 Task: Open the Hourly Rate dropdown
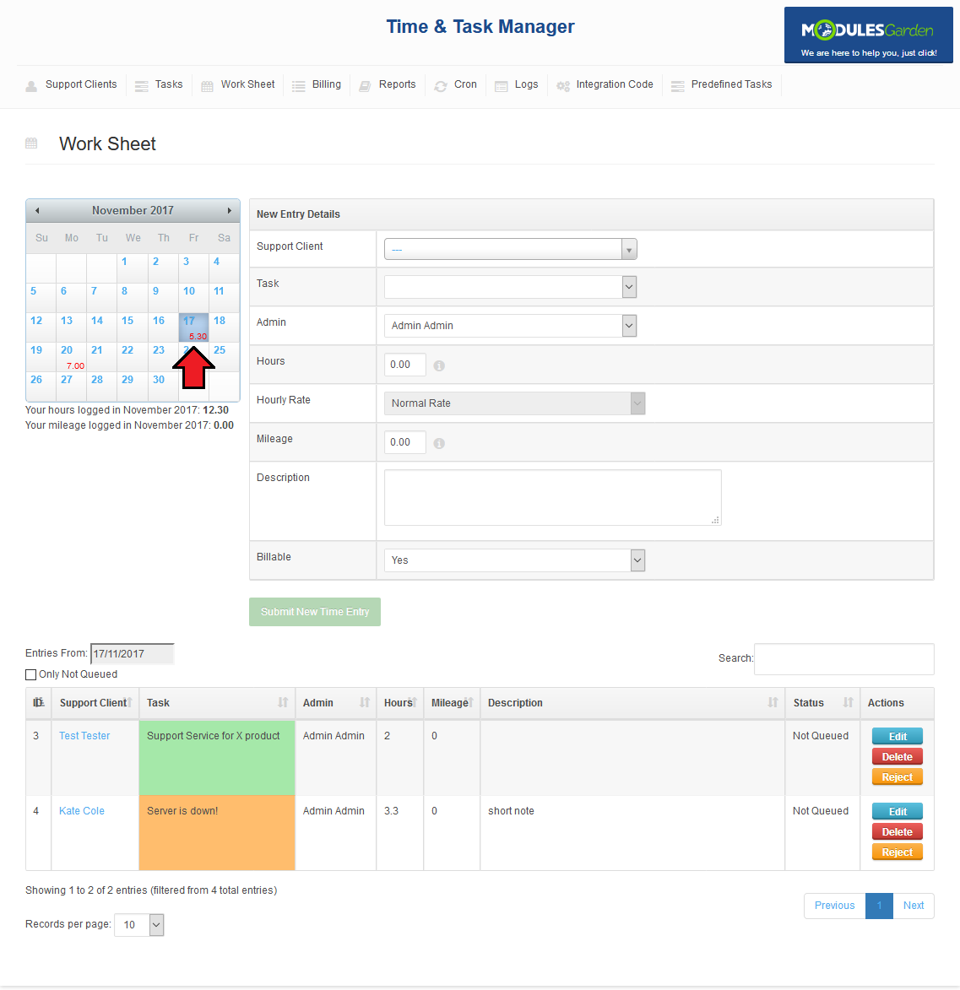[x=515, y=403]
